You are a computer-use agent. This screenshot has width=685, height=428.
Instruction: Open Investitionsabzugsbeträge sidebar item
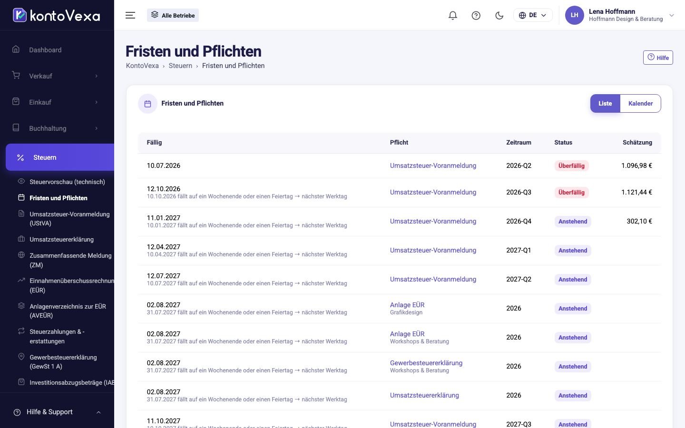71,382
